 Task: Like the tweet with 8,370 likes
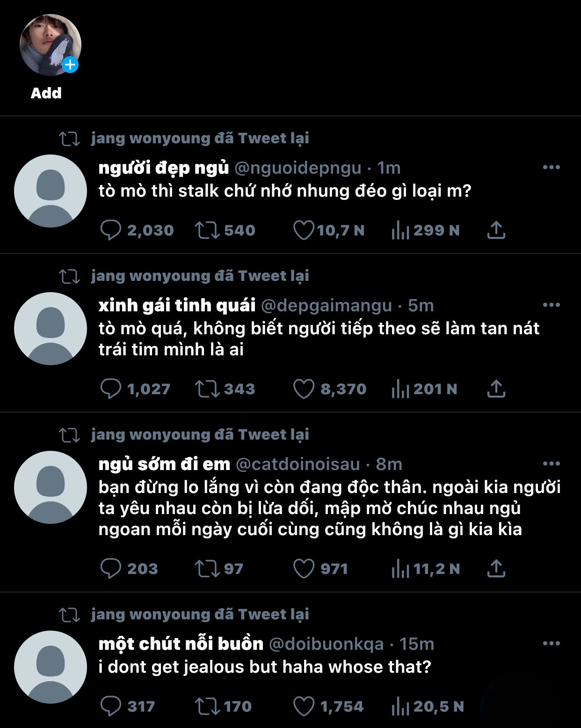pos(304,389)
